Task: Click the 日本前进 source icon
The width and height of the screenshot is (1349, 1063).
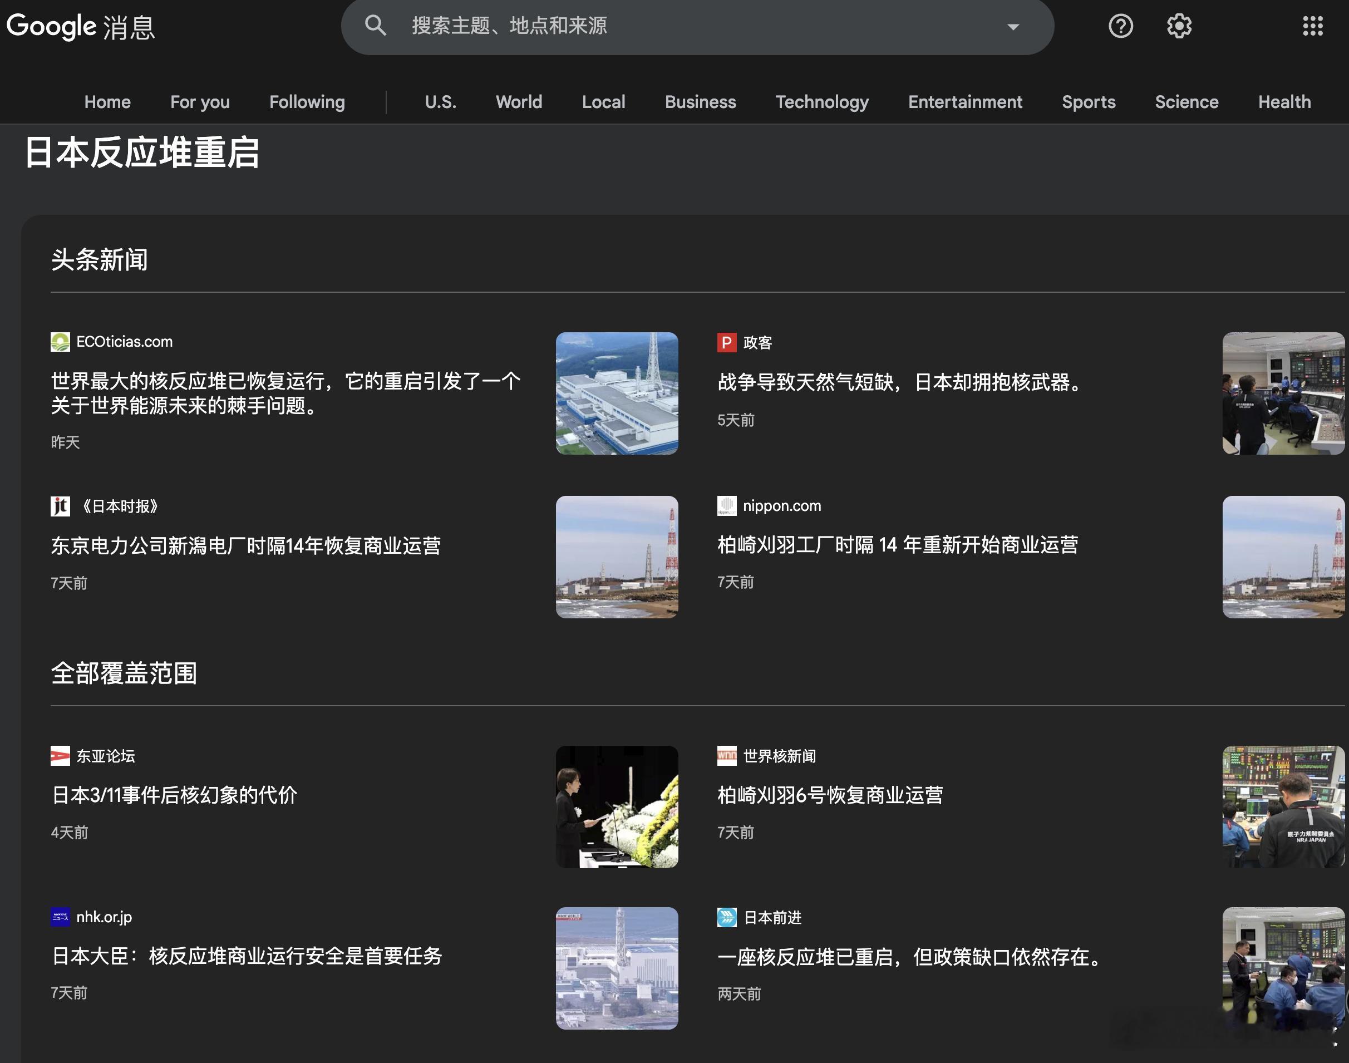Action: click(726, 917)
